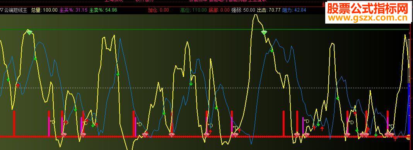Click the 出击 70.77 indicator label
This screenshot has width=413, height=150.
point(268,10)
